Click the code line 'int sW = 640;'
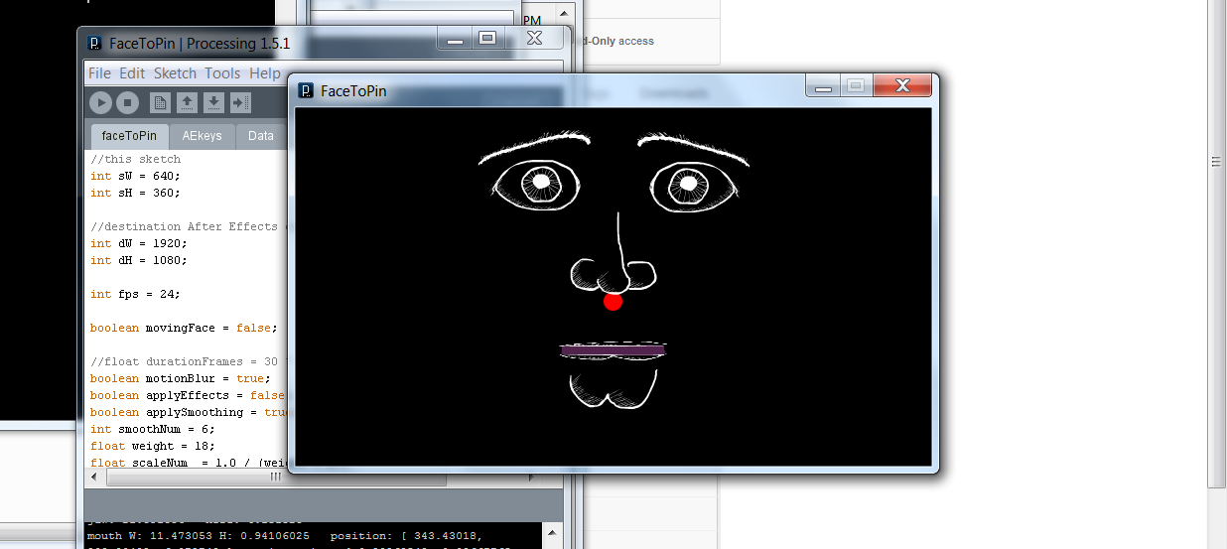The height and width of the screenshot is (549, 1227). [x=135, y=176]
